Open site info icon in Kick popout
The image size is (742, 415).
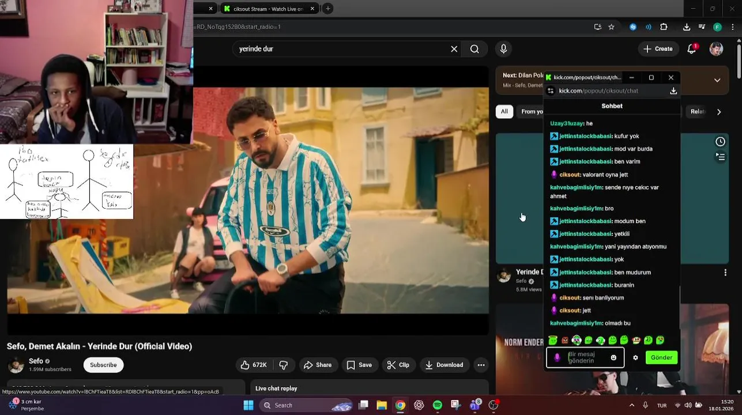coord(551,91)
